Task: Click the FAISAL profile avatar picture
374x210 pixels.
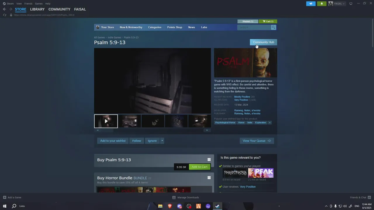Action: (x=331, y=3)
